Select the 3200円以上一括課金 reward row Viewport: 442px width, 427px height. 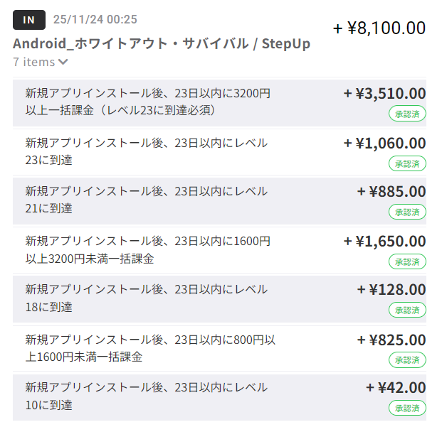[148, 102]
